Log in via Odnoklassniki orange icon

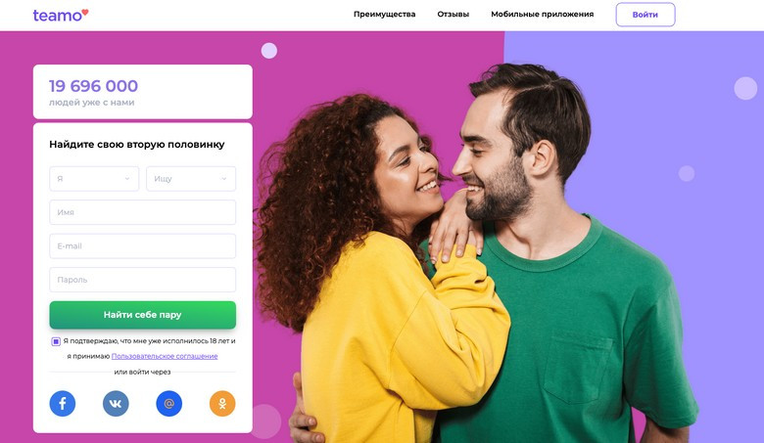point(222,403)
